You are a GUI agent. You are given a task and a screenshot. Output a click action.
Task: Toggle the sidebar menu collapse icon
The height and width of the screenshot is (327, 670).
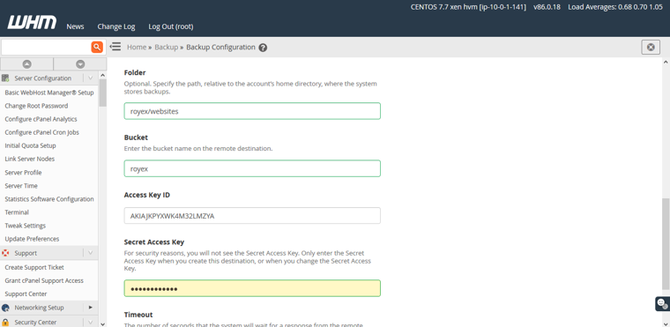click(x=115, y=47)
